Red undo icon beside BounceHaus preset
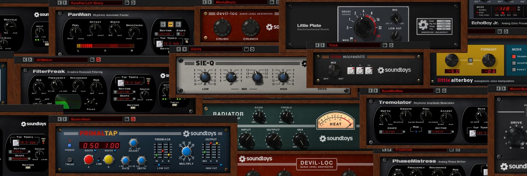Image resolution: width=527 pixels, height=176 pixels. click(133, 119)
